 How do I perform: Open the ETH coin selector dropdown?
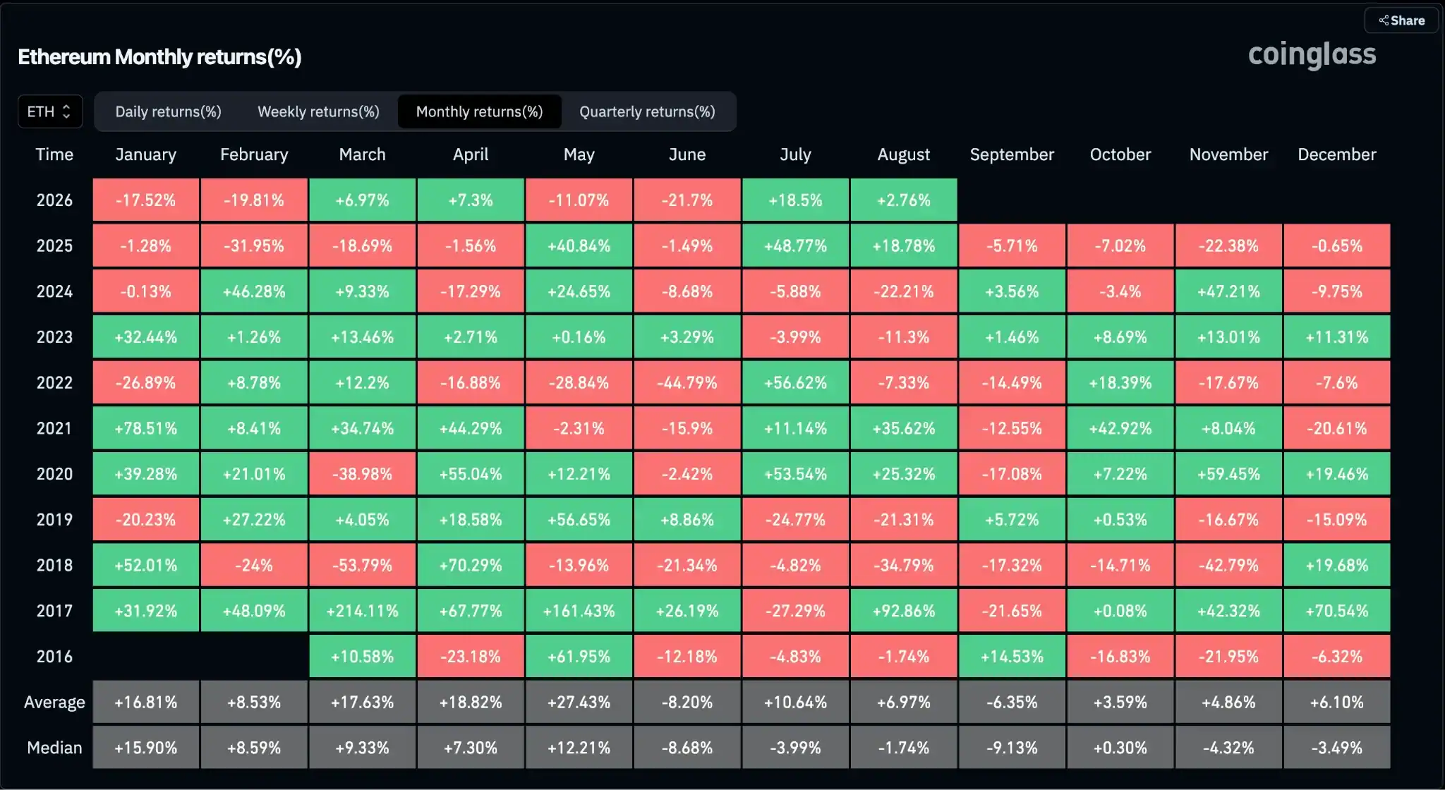pyautogui.click(x=50, y=111)
